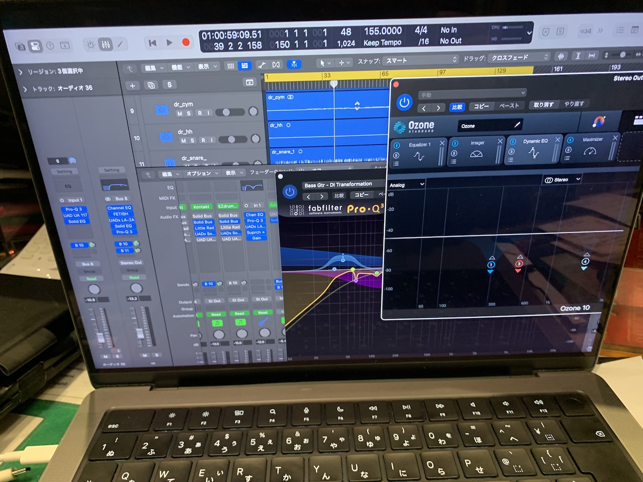Open the Toolbar toggle download-tray icon
The width and height of the screenshot is (643, 482).
(x=65, y=45)
